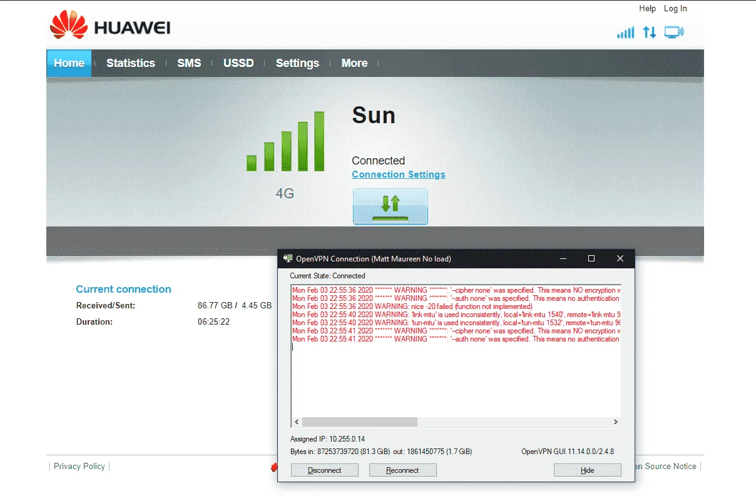756x501 pixels.
Task: Open the USSD tab
Action: 238,63
